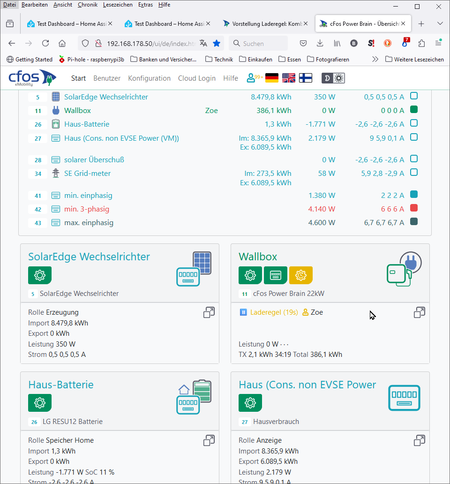Click the Wallbox meter display icon button
Viewport: 450px width, 484px height.
click(276, 275)
